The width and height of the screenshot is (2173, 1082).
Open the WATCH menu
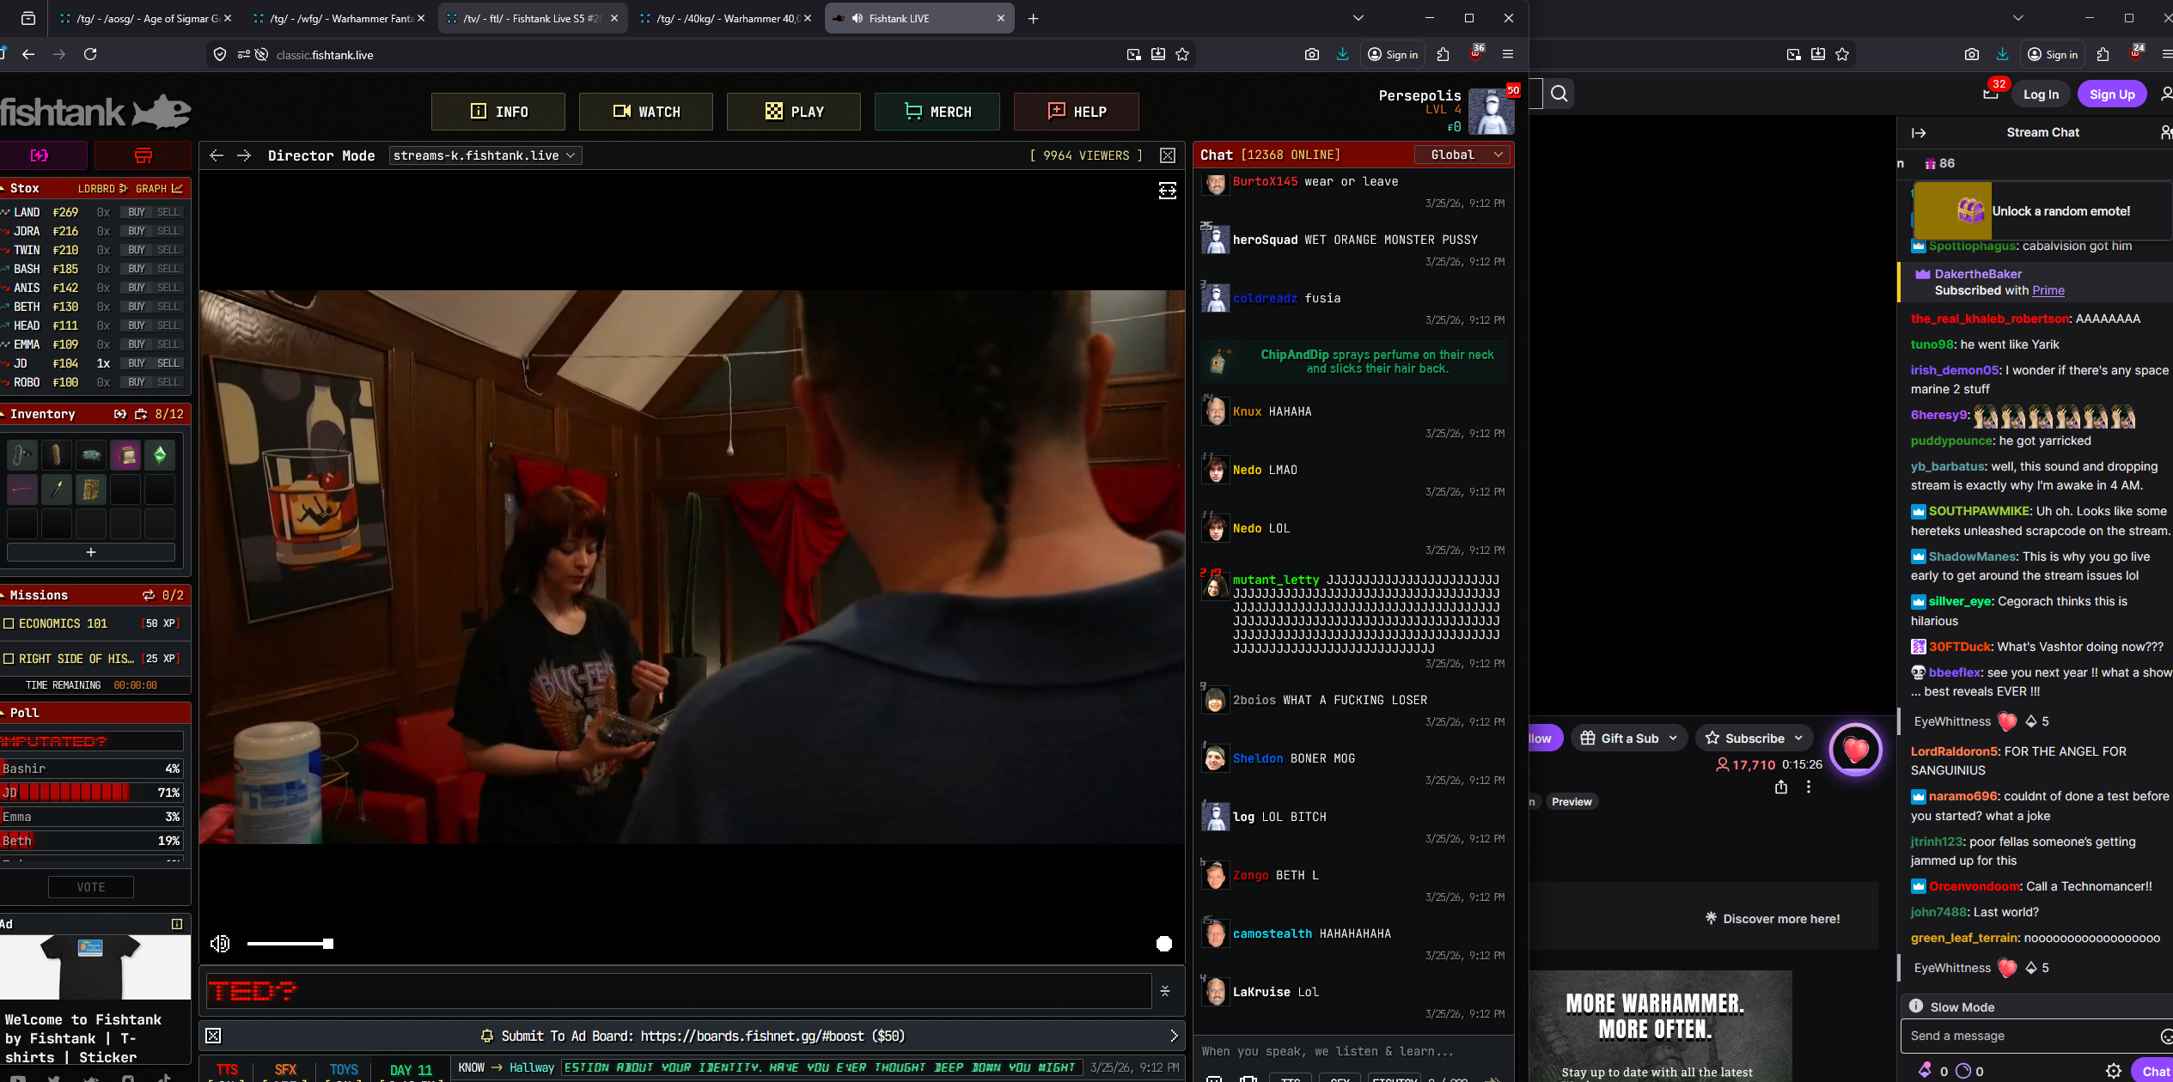(646, 112)
